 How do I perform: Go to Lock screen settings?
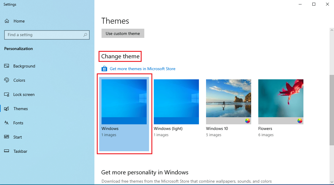click(24, 94)
